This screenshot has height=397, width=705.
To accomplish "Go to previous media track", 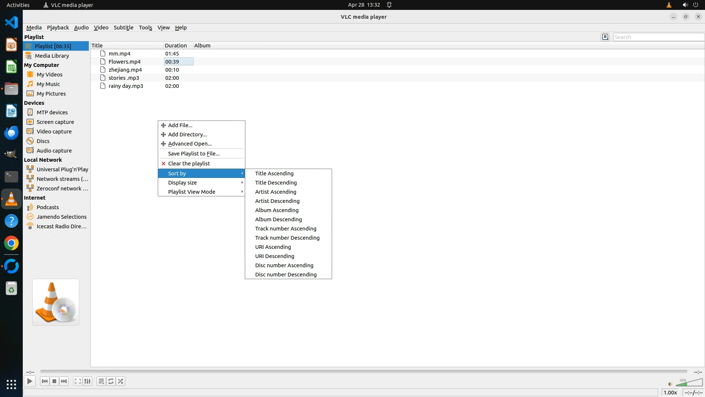I will [45, 381].
